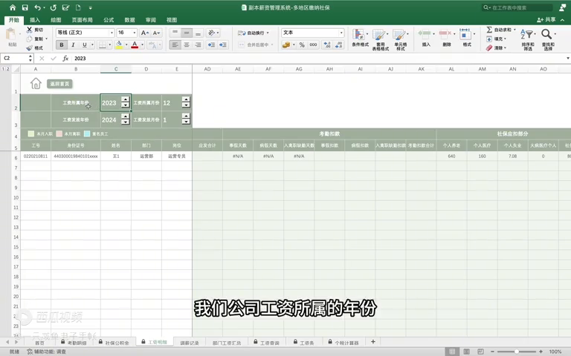571x356 pixels.
Task: Click the 返回首页 button
Action: (x=59, y=84)
